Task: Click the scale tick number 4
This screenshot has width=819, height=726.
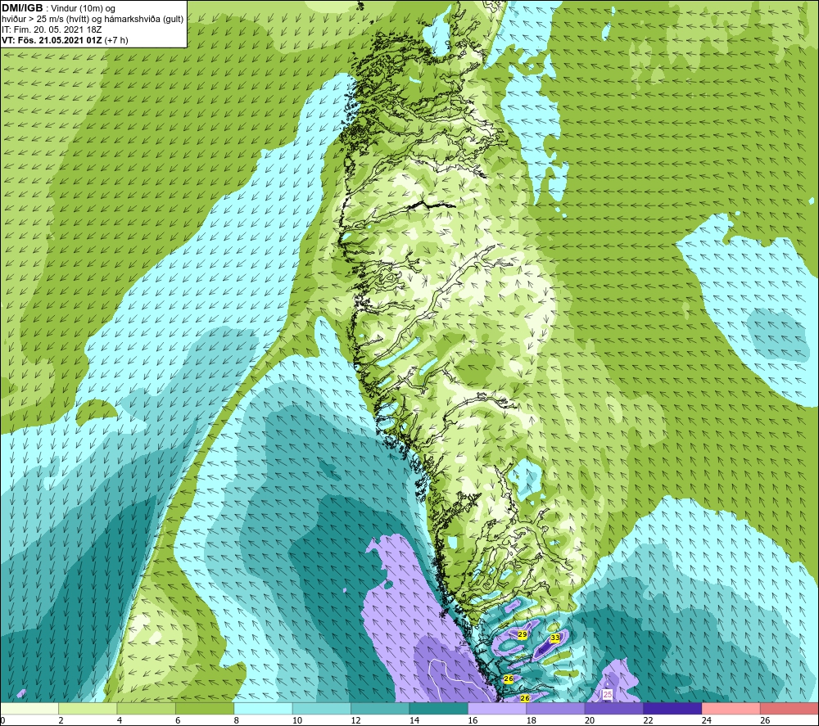Action: [x=120, y=720]
